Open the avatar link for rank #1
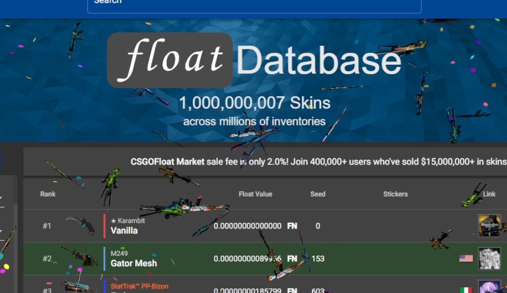This screenshot has height=293, width=507. 489,226
